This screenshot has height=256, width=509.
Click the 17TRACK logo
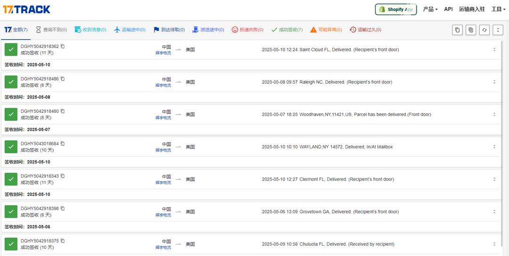point(26,9)
